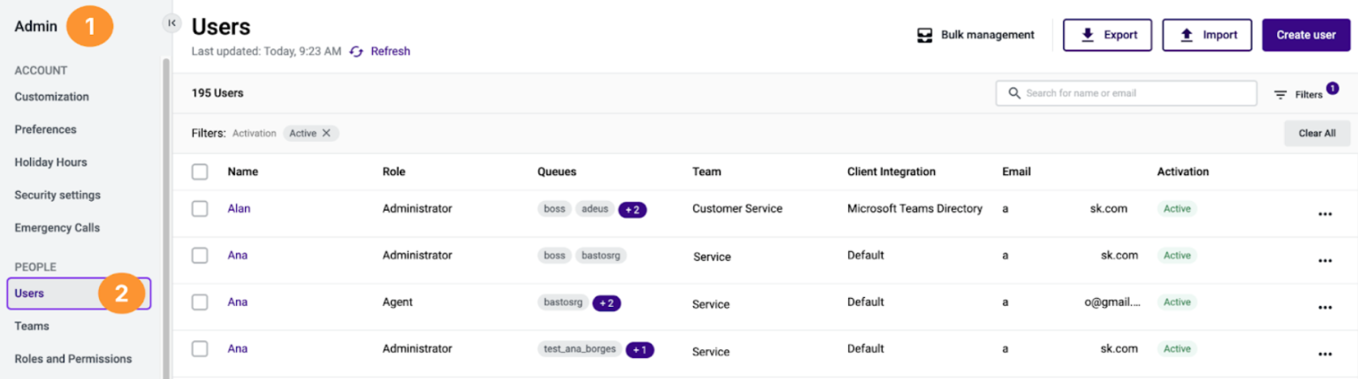Select Users in the People section
The height and width of the screenshot is (379, 1358).
[79, 293]
